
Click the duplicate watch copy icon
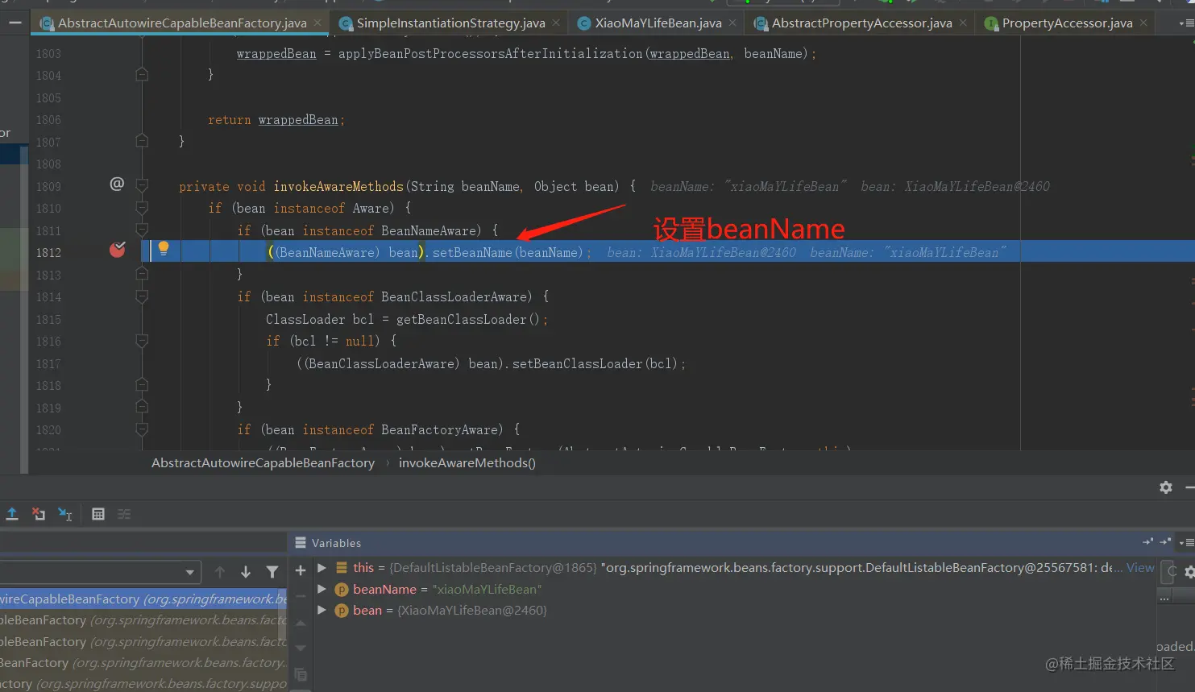tap(301, 674)
